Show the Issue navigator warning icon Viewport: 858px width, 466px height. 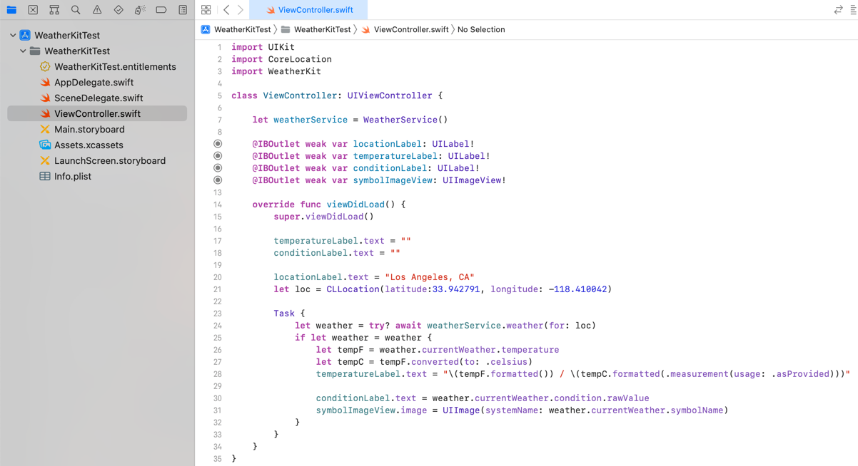97,10
